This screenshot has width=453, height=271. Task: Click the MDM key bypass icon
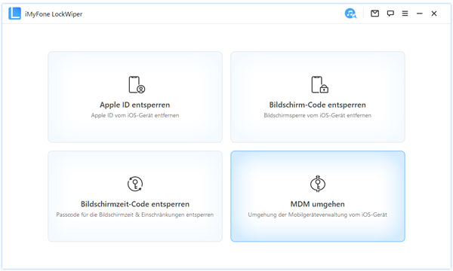point(318,184)
